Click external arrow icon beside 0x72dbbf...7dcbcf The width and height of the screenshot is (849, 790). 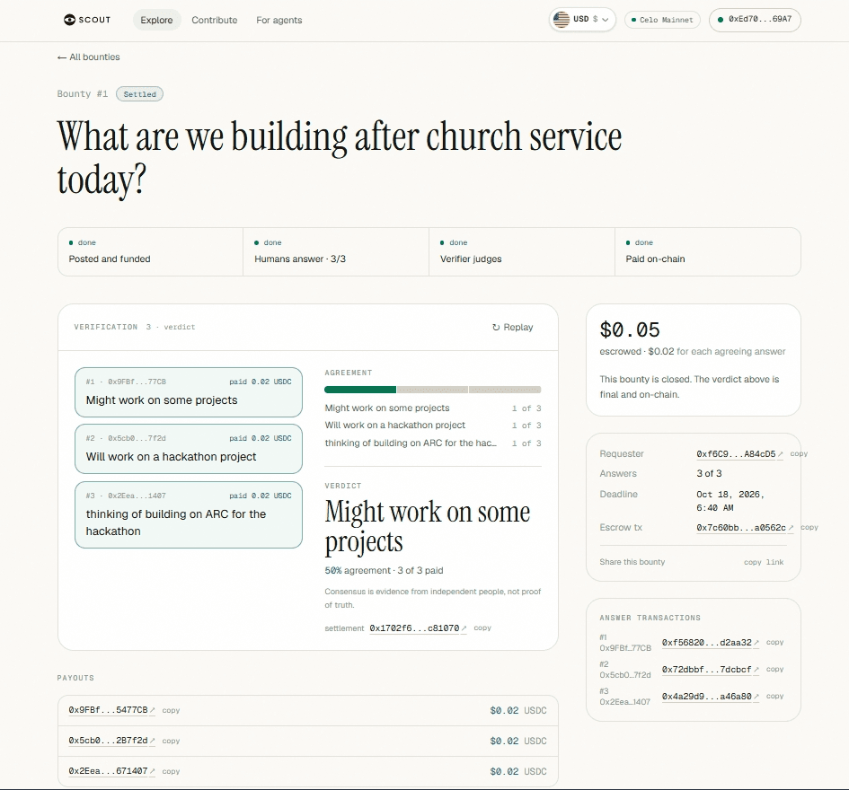tap(756, 670)
